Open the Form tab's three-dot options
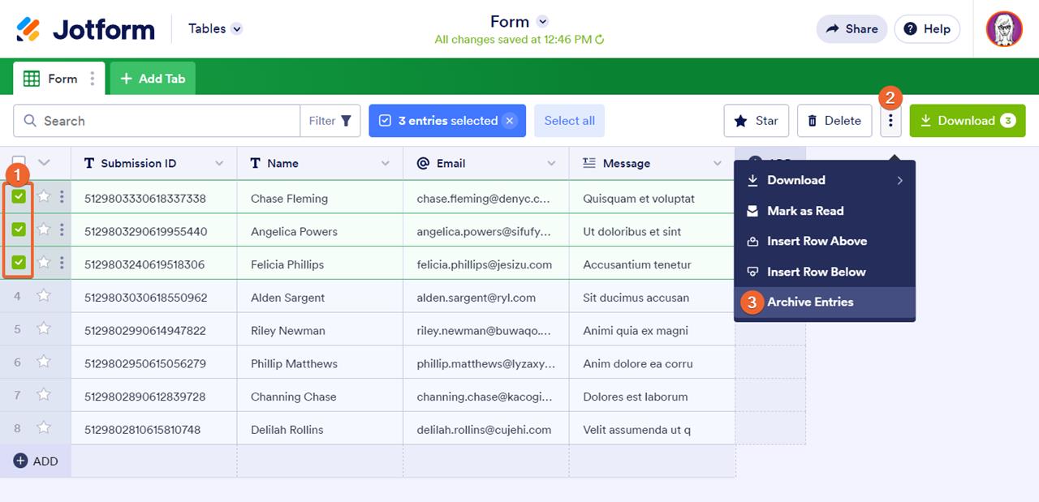This screenshot has height=502, width=1039. [93, 79]
